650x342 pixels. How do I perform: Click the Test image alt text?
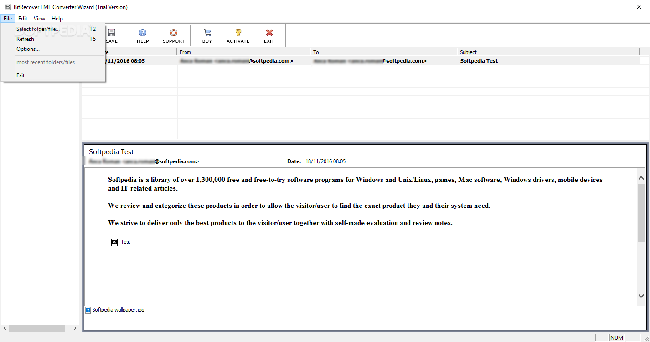pos(125,242)
